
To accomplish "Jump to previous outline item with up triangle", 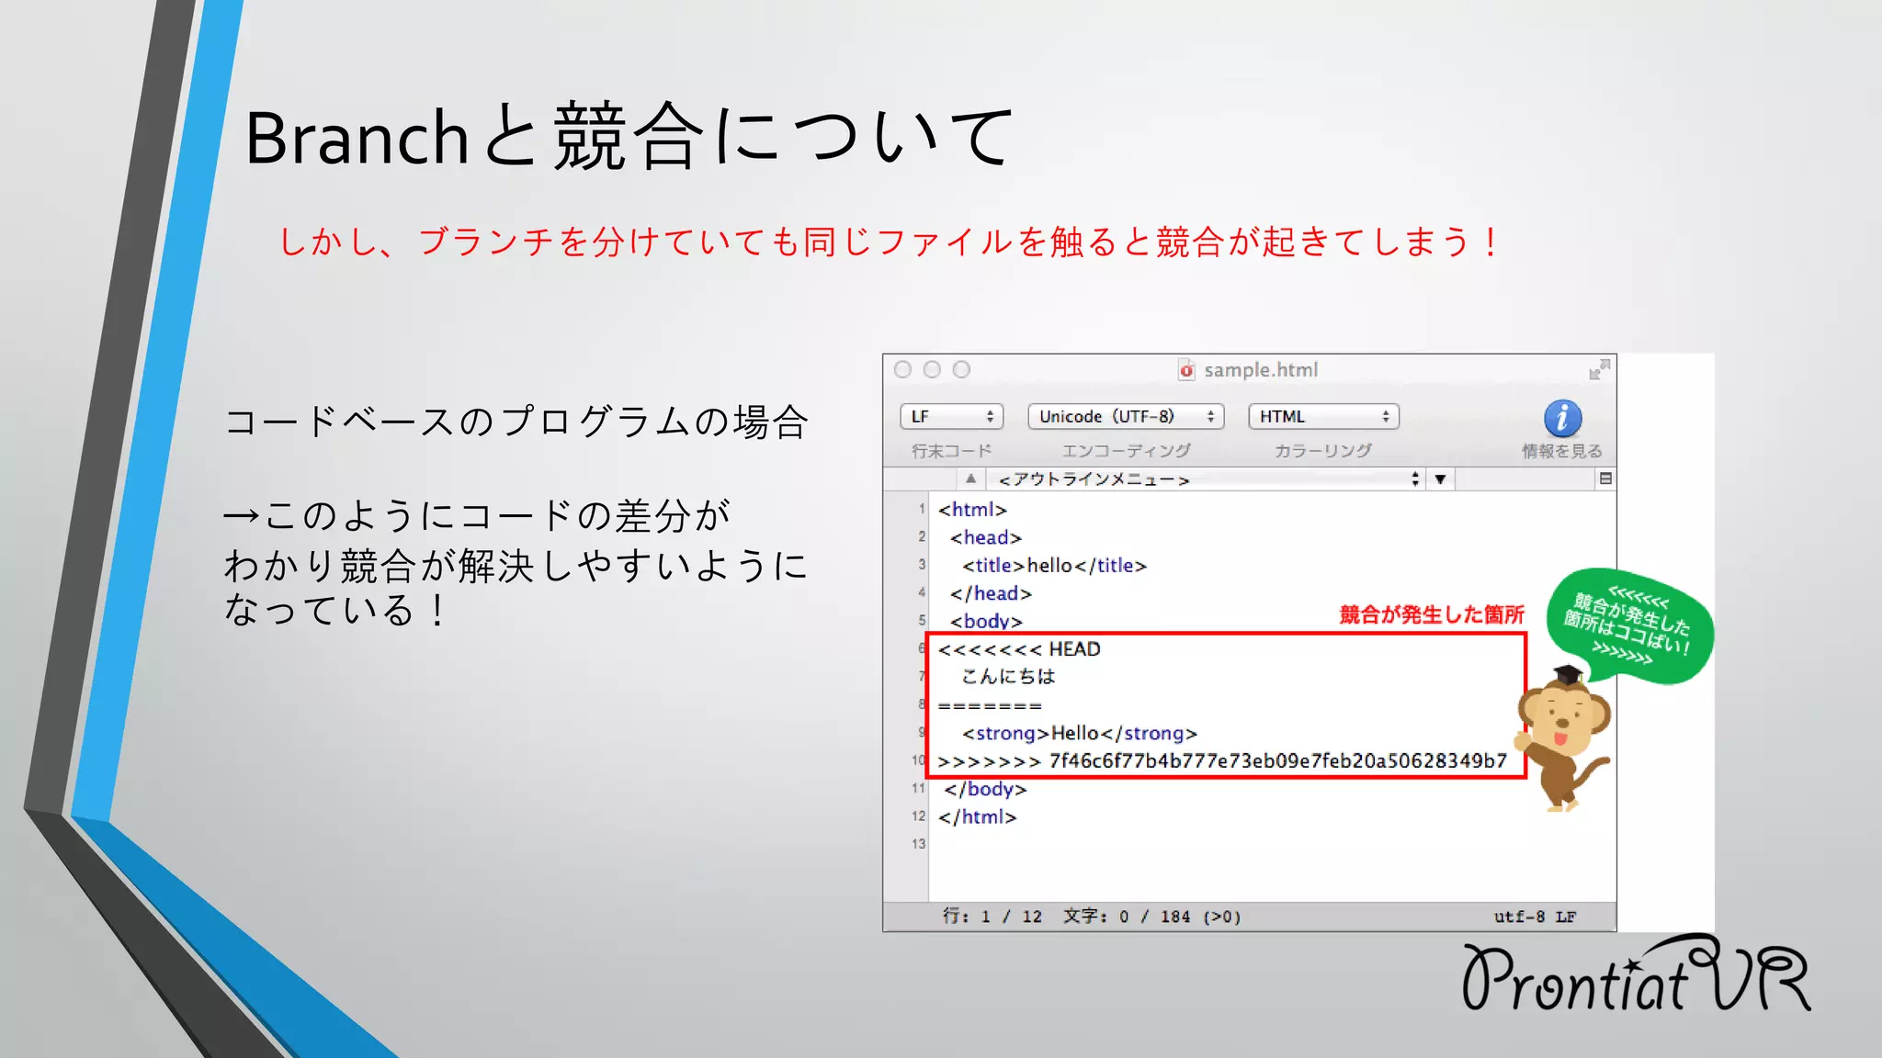I will pos(970,478).
